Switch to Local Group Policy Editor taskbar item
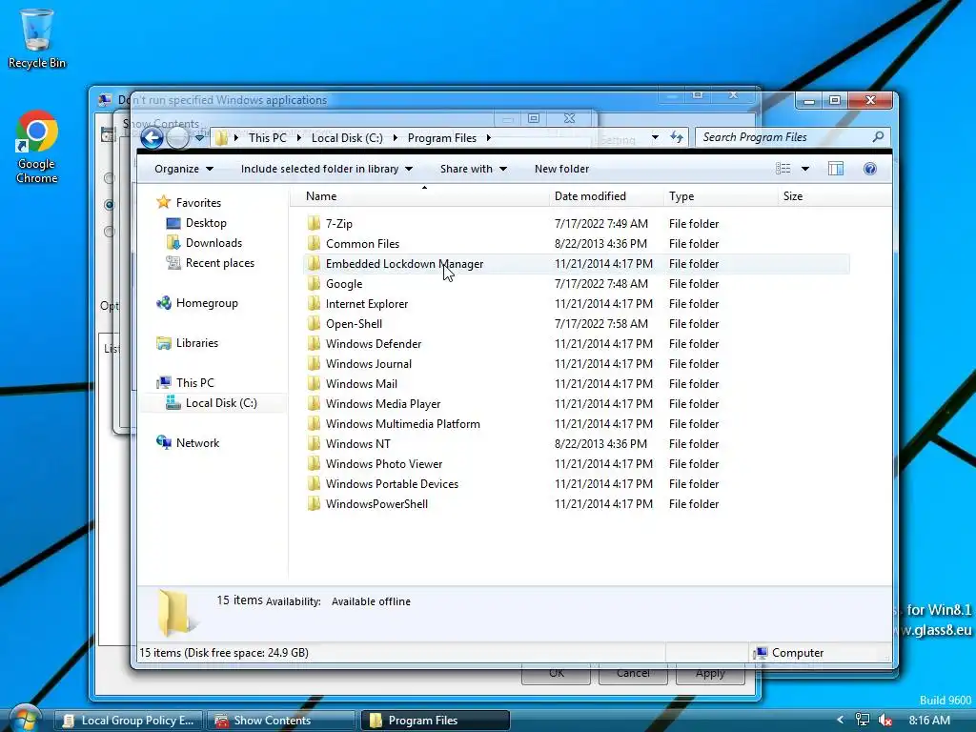The width and height of the screenshot is (976, 732). tap(129, 721)
